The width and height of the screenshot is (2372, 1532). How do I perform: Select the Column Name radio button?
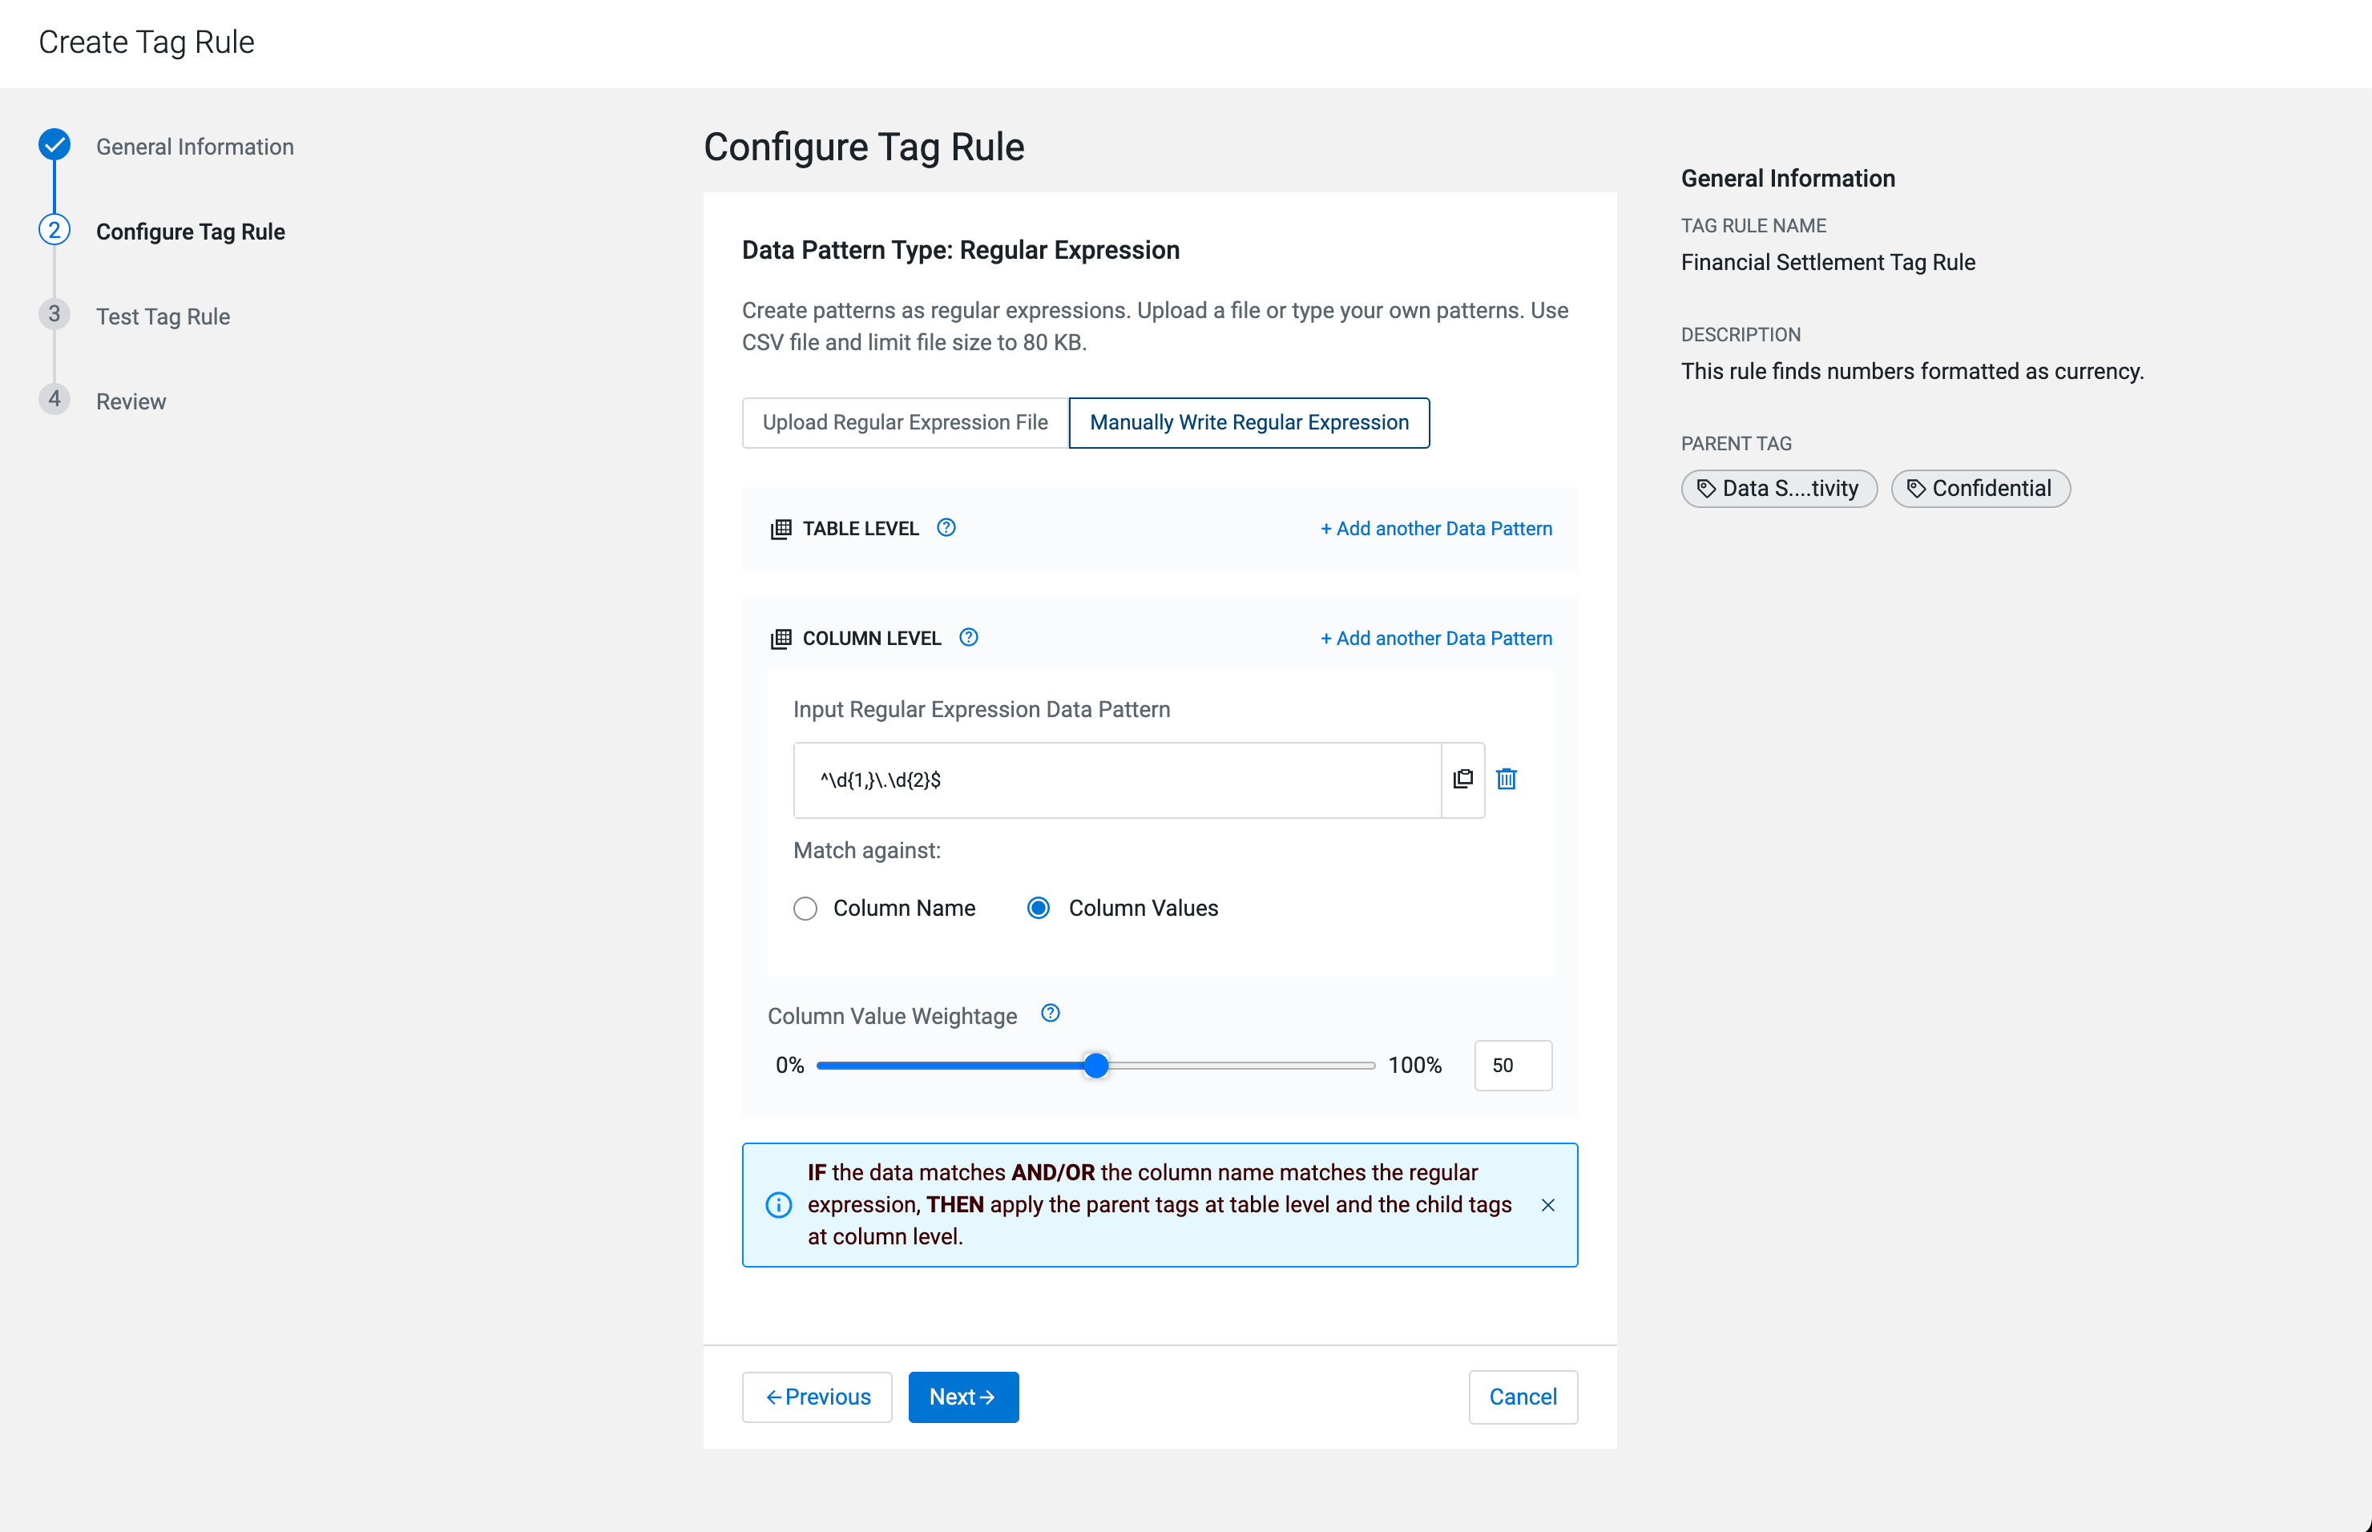pos(805,909)
